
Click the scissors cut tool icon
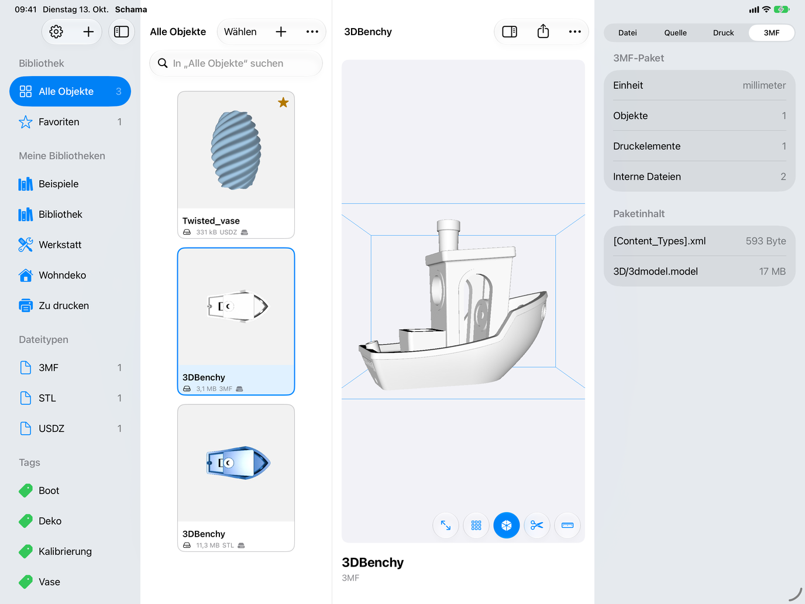(537, 526)
